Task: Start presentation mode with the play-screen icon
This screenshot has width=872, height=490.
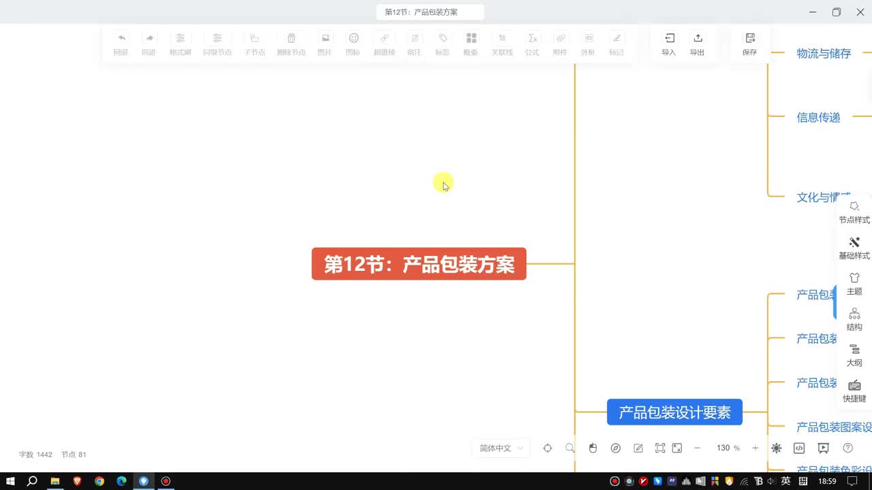Action: coord(824,448)
